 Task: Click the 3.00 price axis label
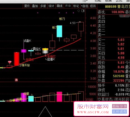(x=93, y=79)
